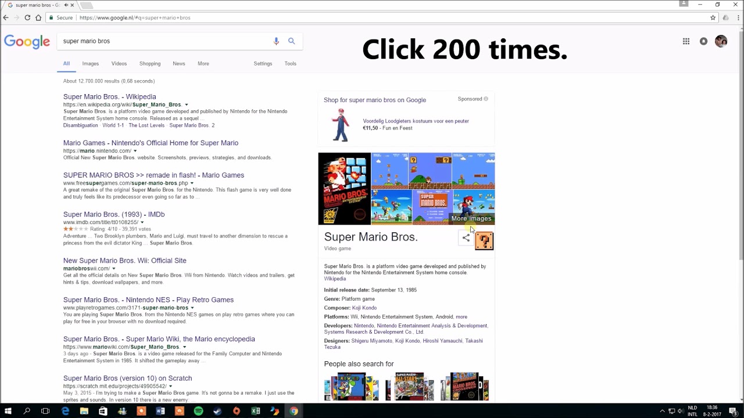Expand options arrow for mariowiki.com URL
This screenshot has height=418, width=744.
(x=184, y=347)
